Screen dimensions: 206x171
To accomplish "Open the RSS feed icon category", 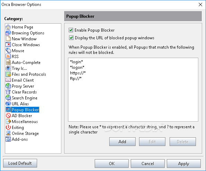I will coord(8,56).
